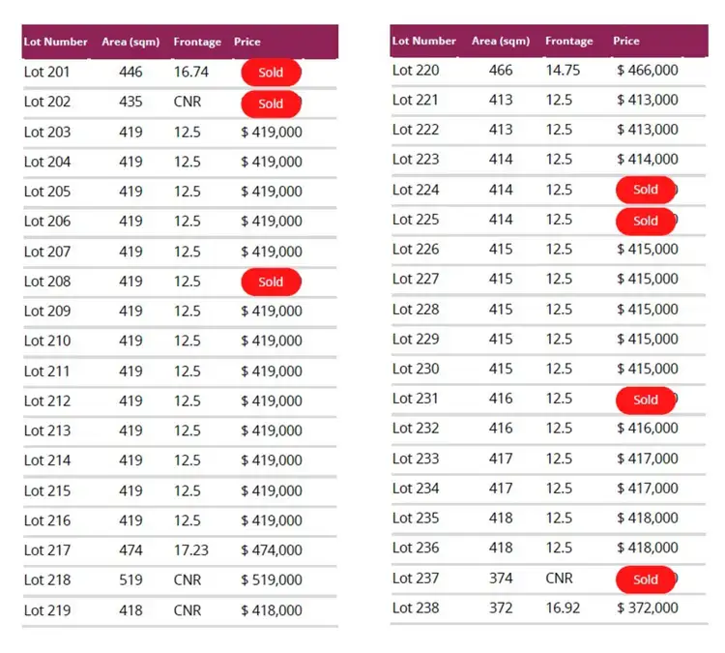Screen dimensions: 725x653
Task: Click the 17.23 frontage value for Lot 217
Action: [x=190, y=550]
